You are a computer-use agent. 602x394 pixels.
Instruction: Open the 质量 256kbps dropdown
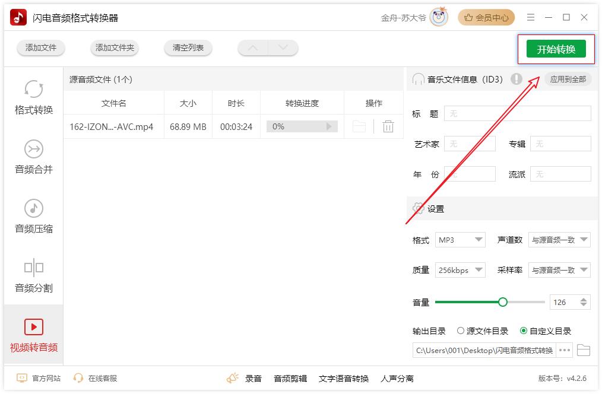460,270
